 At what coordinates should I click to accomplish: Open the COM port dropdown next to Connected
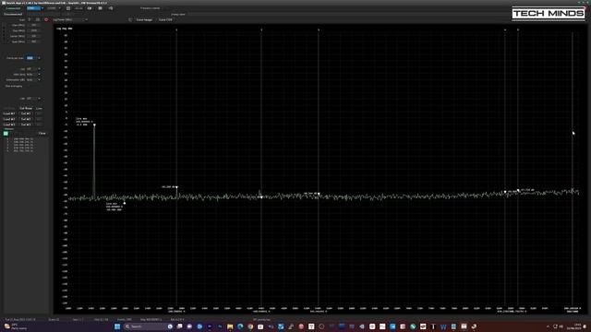35,8
